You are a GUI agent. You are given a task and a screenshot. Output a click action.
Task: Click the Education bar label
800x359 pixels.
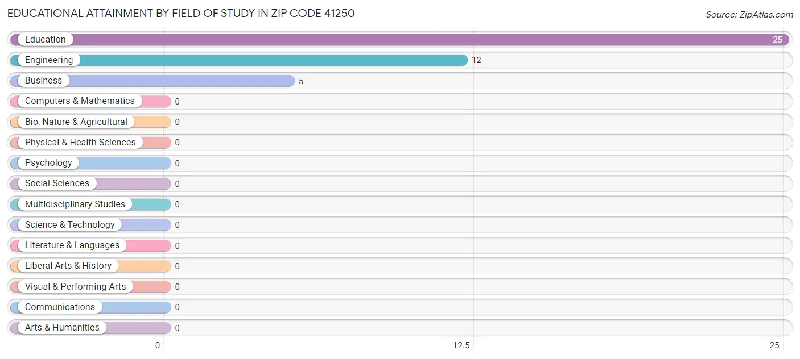click(46, 40)
